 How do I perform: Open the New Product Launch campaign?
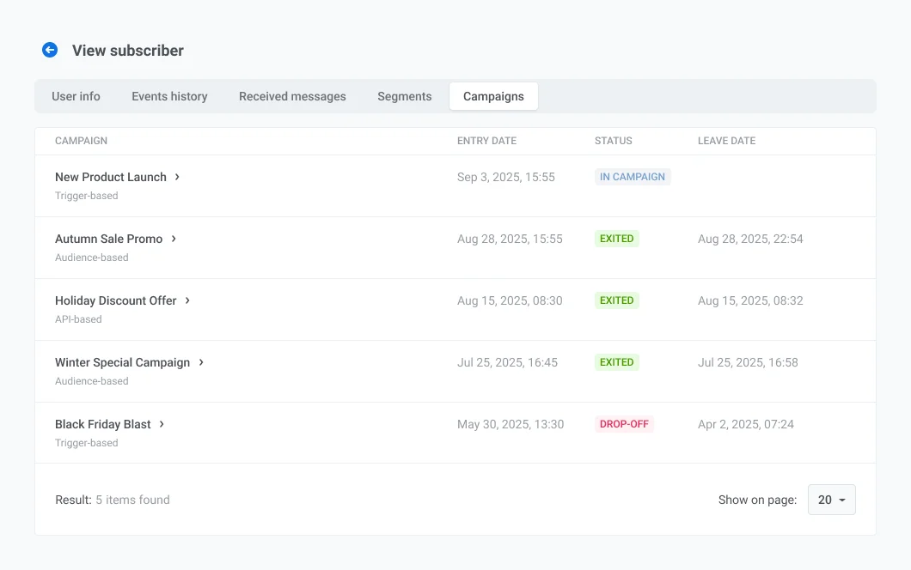tap(111, 177)
